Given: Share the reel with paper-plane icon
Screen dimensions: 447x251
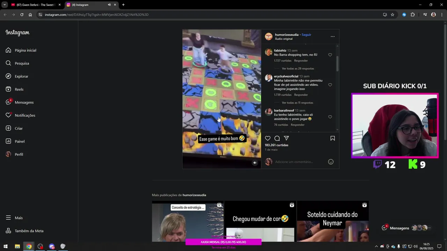Looking at the screenshot, I should 286,138.
